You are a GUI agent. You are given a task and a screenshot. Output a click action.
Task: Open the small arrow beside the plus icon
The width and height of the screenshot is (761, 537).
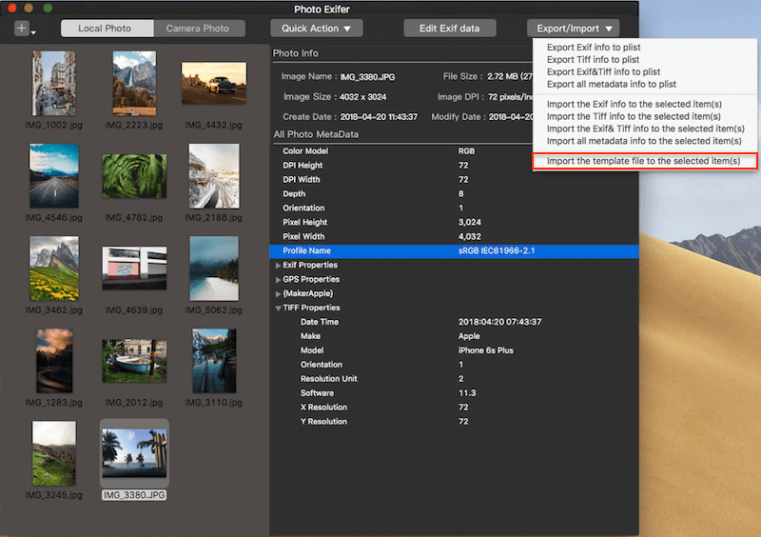pos(33,32)
